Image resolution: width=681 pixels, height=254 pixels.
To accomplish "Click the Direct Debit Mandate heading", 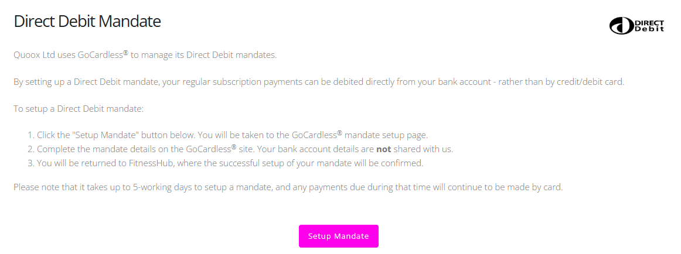I will click(x=87, y=22).
